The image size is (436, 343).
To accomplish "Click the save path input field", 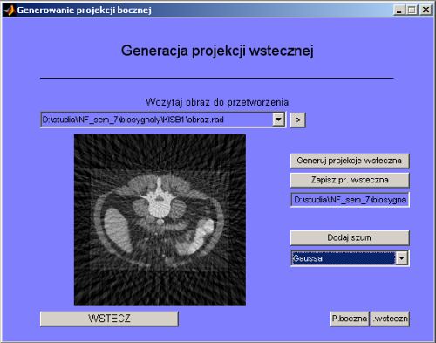I will pyautogui.click(x=350, y=200).
